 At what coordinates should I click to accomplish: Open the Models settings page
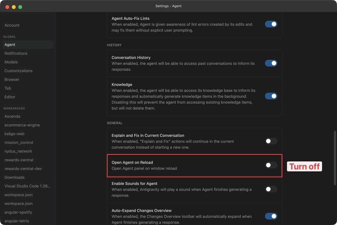(11, 62)
